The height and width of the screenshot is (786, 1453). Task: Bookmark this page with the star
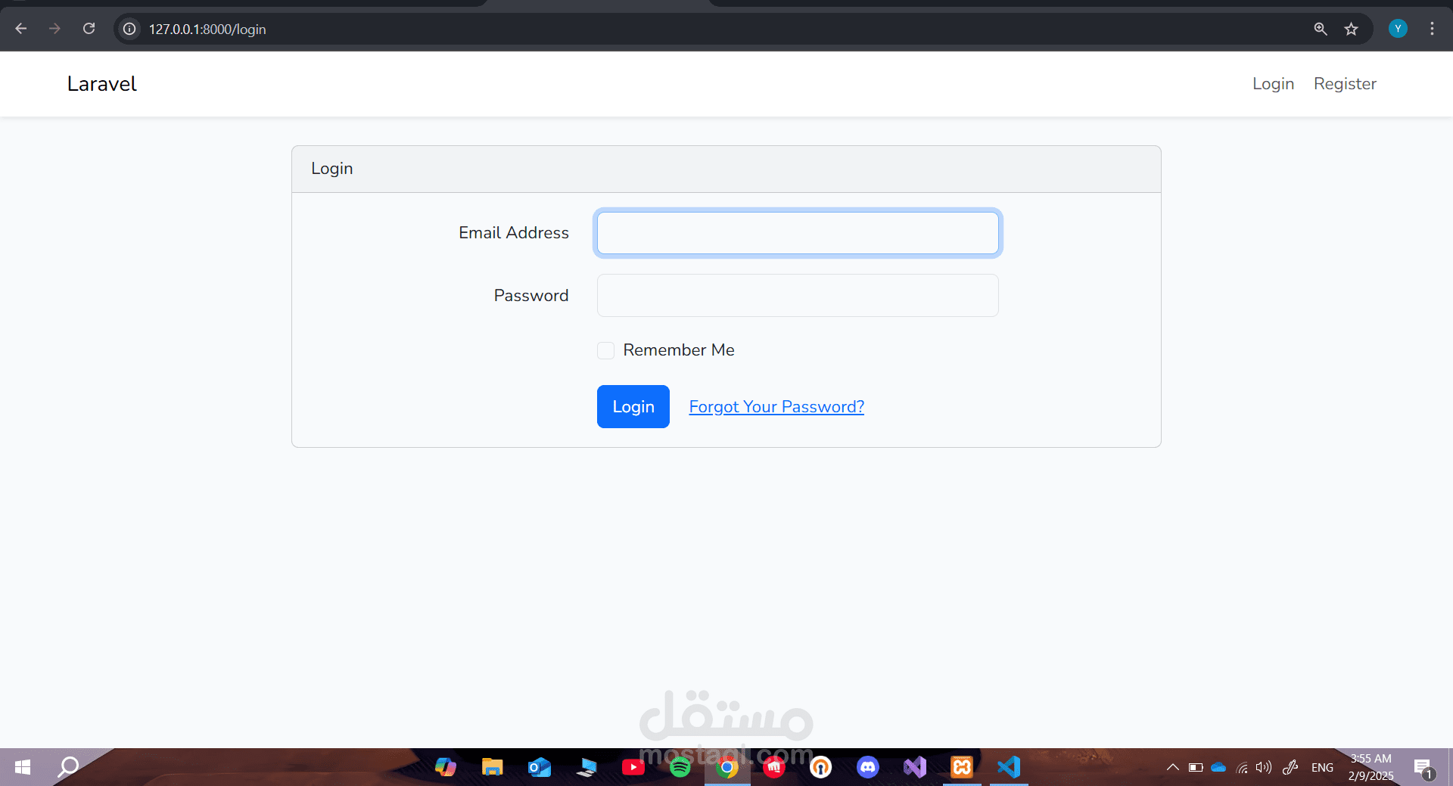1352,29
